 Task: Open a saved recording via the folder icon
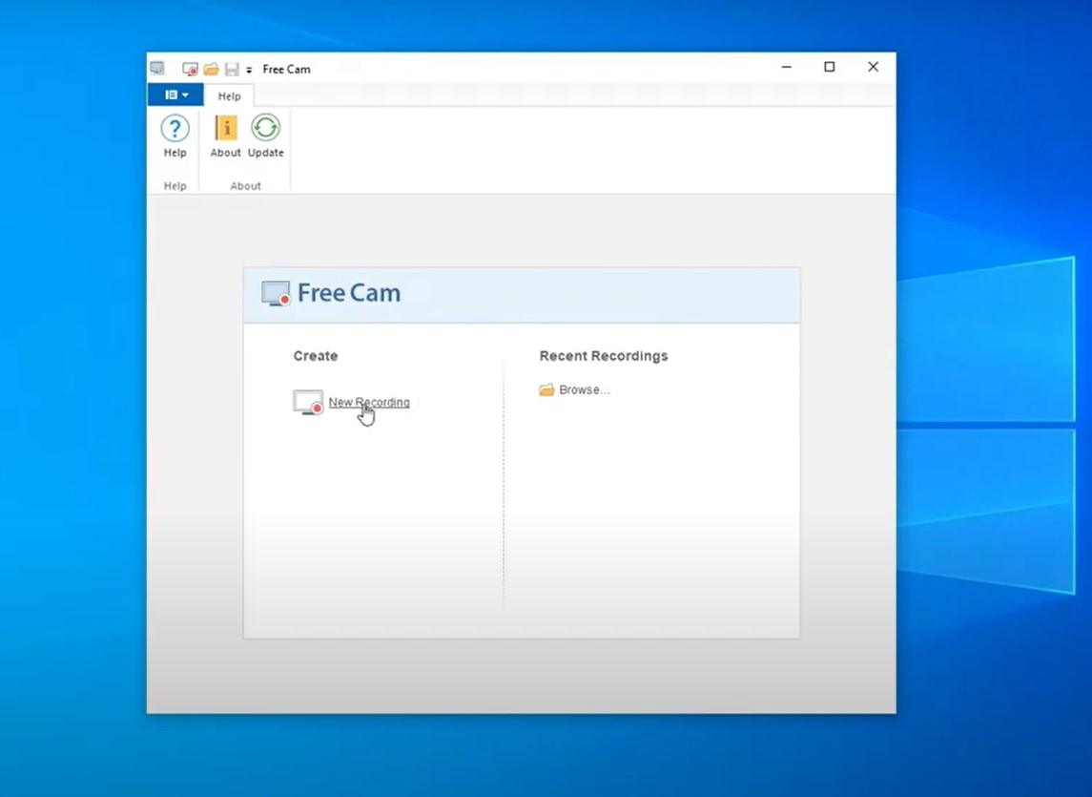click(x=210, y=68)
